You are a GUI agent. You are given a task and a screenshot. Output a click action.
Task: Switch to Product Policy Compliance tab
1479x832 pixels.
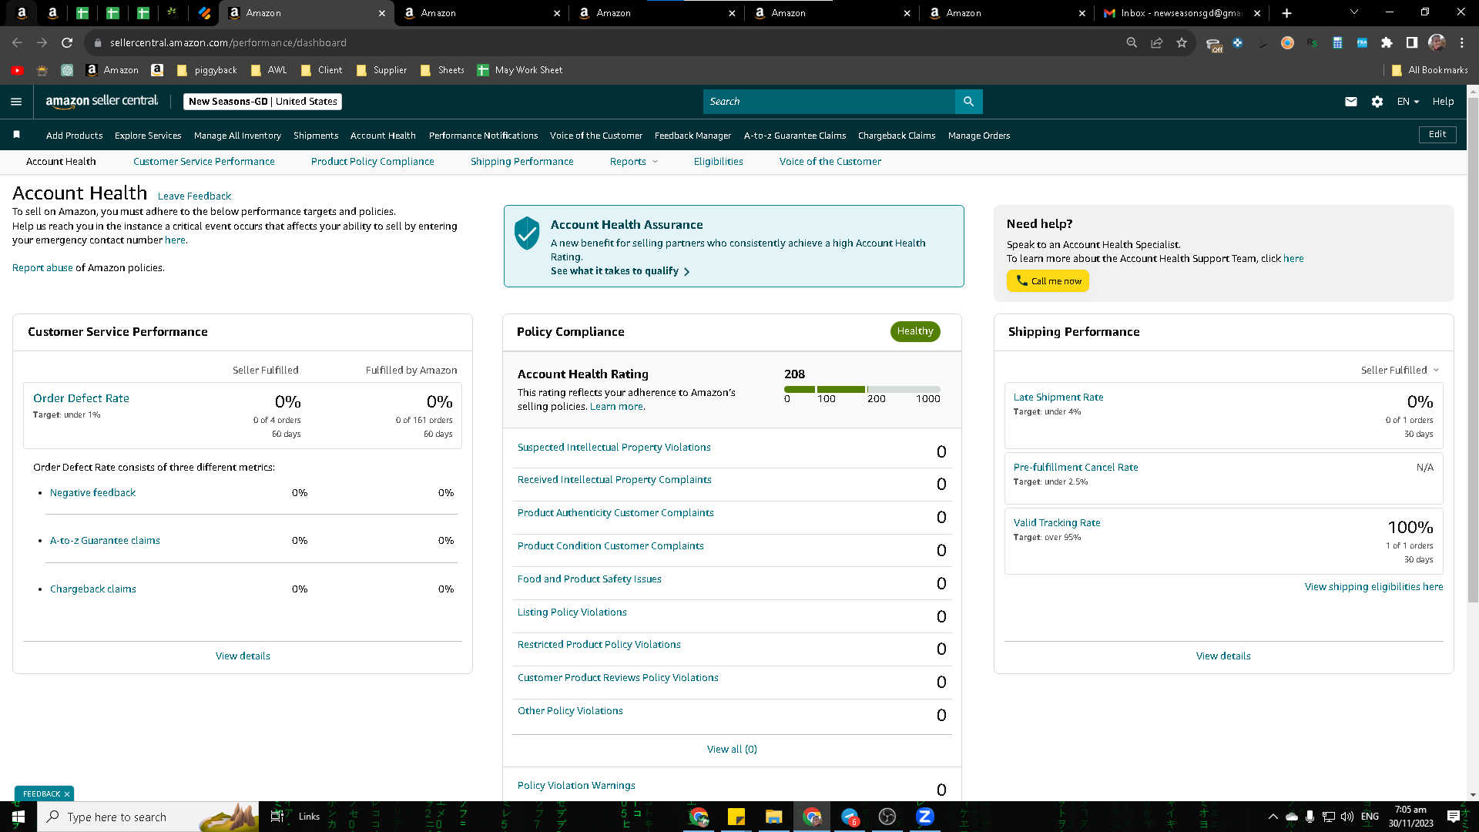[x=372, y=161]
